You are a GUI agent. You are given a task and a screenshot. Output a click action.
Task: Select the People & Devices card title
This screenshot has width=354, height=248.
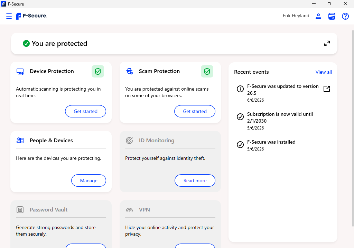tap(51, 141)
